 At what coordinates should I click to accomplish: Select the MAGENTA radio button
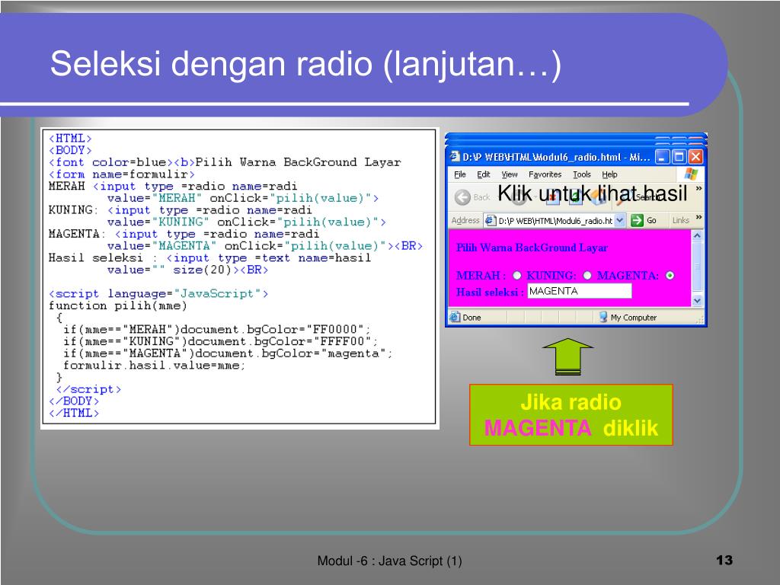(x=670, y=276)
